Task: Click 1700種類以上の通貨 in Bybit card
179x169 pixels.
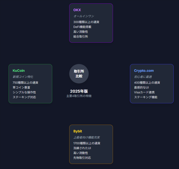Action: (87, 143)
